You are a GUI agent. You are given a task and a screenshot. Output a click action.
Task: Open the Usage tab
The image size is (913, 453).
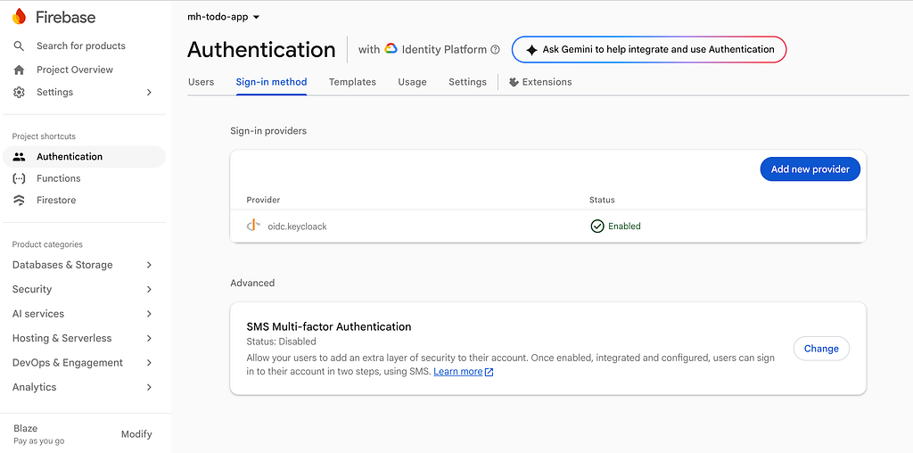[412, 82]
